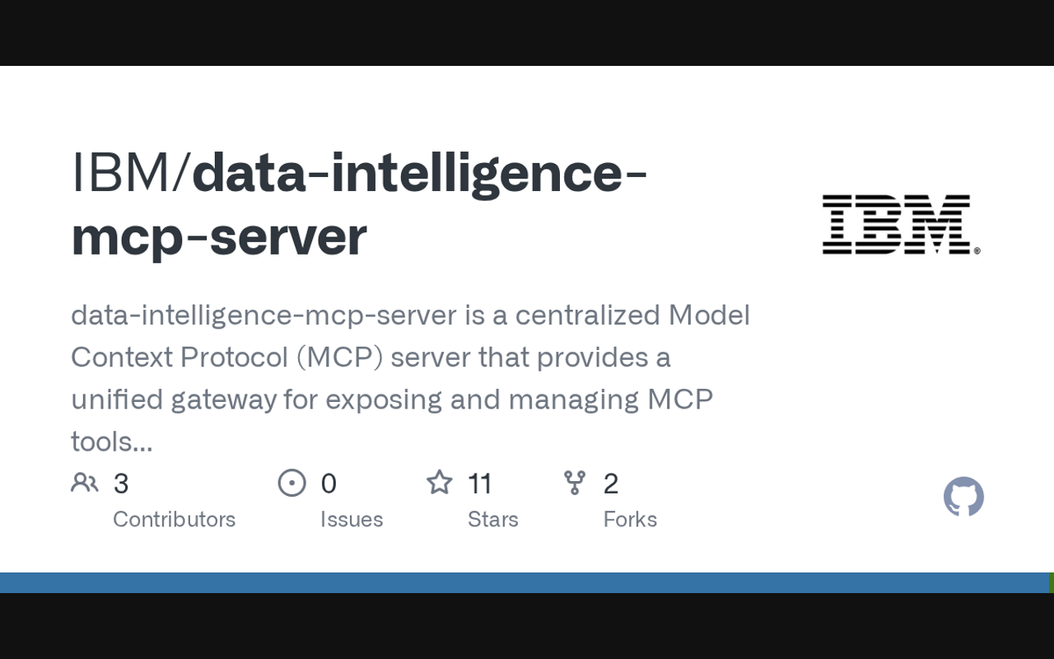Click the fork count "2"
The height and width of the screenshot is (659, 1054).
click(x=610, y=484)
